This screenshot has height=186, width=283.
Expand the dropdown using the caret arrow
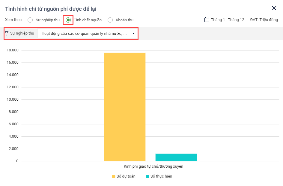pyautogui.click(x=133, y=33)
